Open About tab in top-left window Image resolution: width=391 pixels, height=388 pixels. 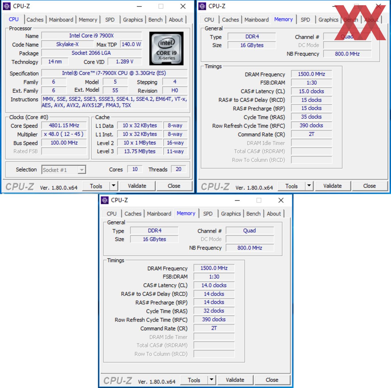click(x=176, y=20)
